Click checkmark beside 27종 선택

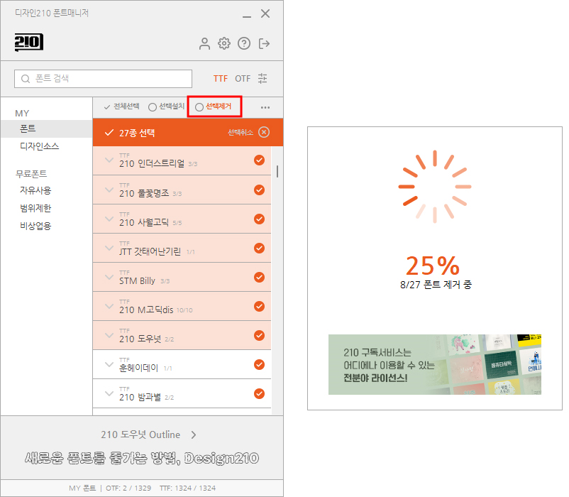pos(109,133)
